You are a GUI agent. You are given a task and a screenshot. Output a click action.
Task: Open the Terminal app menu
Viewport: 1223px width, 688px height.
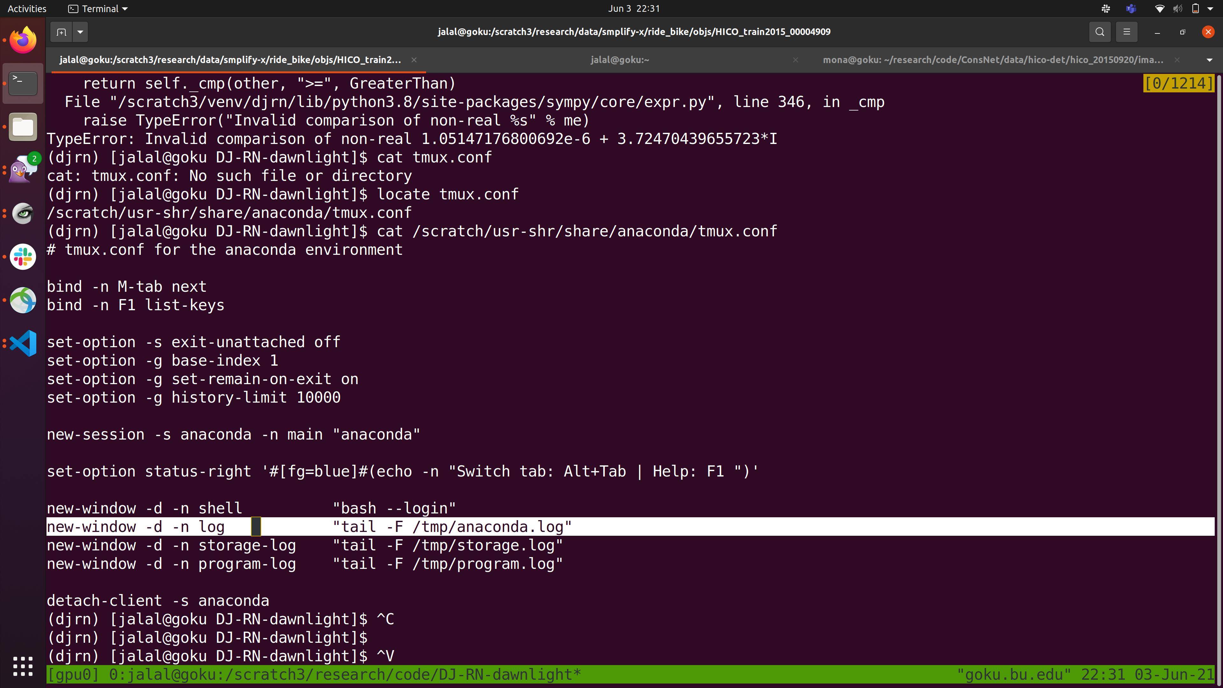tap(98, 9)
